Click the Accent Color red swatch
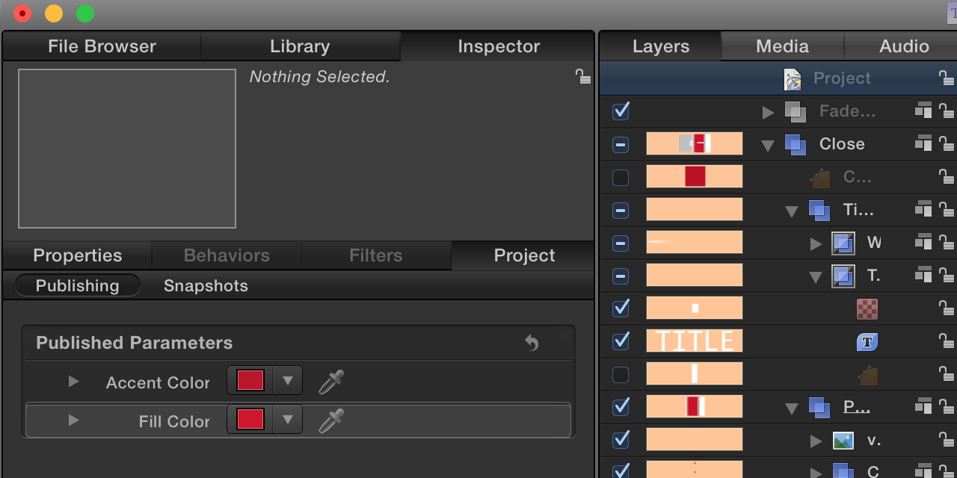This screenshot has width=957, height=478. point(250,381)
